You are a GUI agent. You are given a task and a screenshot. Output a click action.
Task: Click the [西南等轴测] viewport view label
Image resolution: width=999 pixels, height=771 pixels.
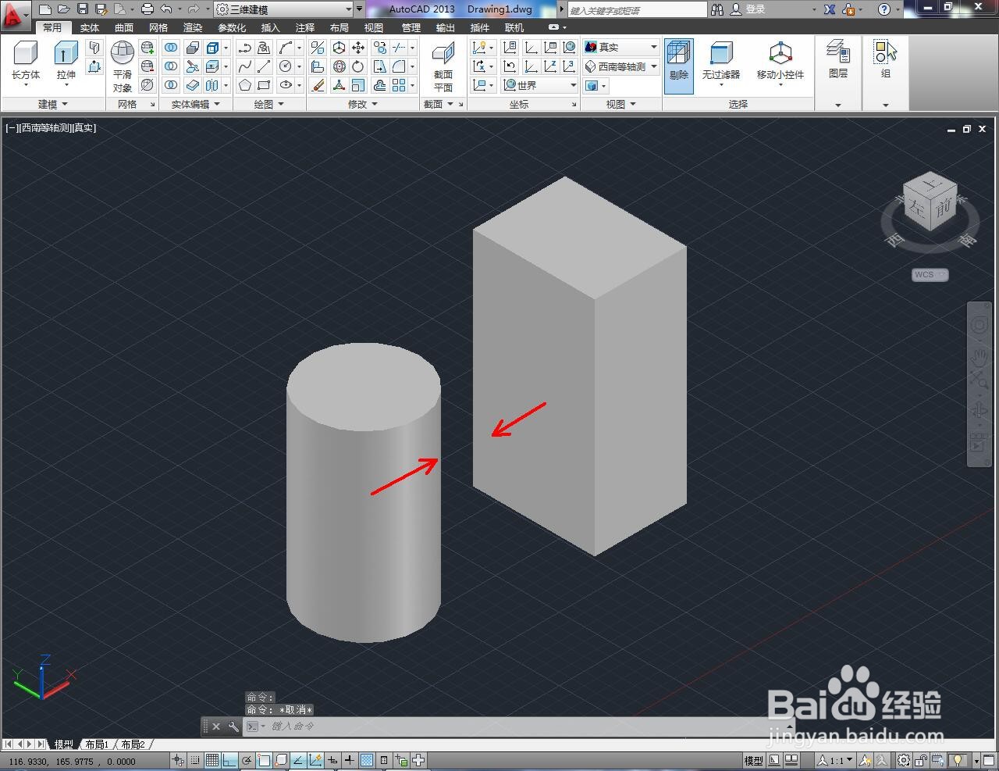(x=44, y=127)
